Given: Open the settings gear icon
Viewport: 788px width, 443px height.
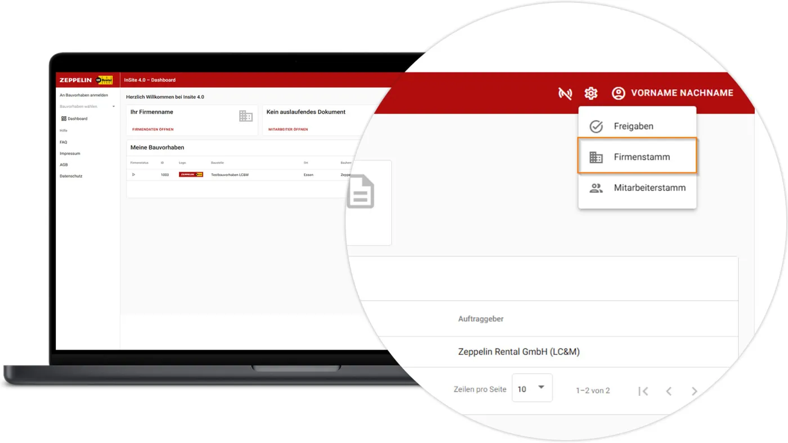Looking at the screenshot, I should pyautogui.click(x=590, y=93).
